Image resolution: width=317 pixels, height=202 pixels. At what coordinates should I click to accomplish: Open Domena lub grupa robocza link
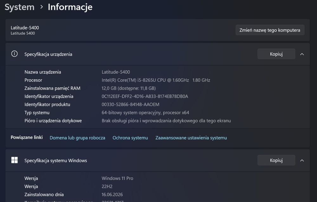[x=77, y=138]
